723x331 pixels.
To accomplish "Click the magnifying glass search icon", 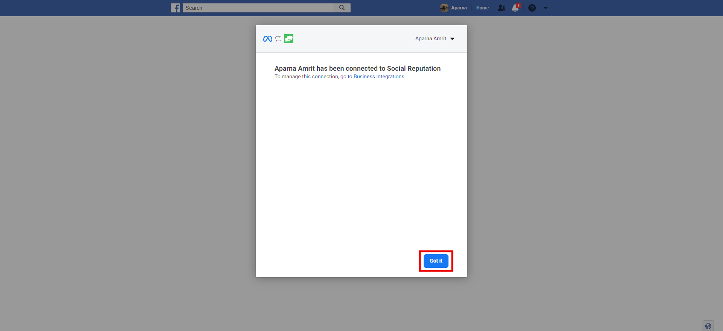I will pyautogui.click(x=342, y=8).
